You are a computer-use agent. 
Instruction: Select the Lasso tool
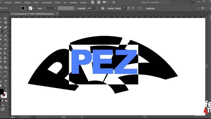(5, 22)
